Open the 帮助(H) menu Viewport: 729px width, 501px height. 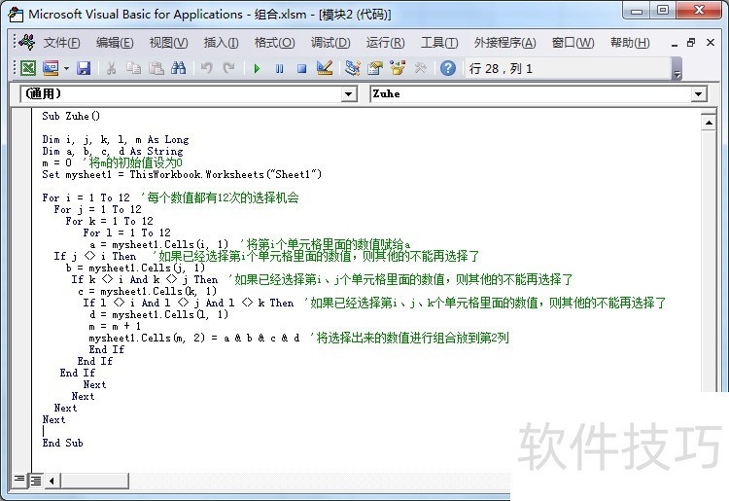click(630, 43)
